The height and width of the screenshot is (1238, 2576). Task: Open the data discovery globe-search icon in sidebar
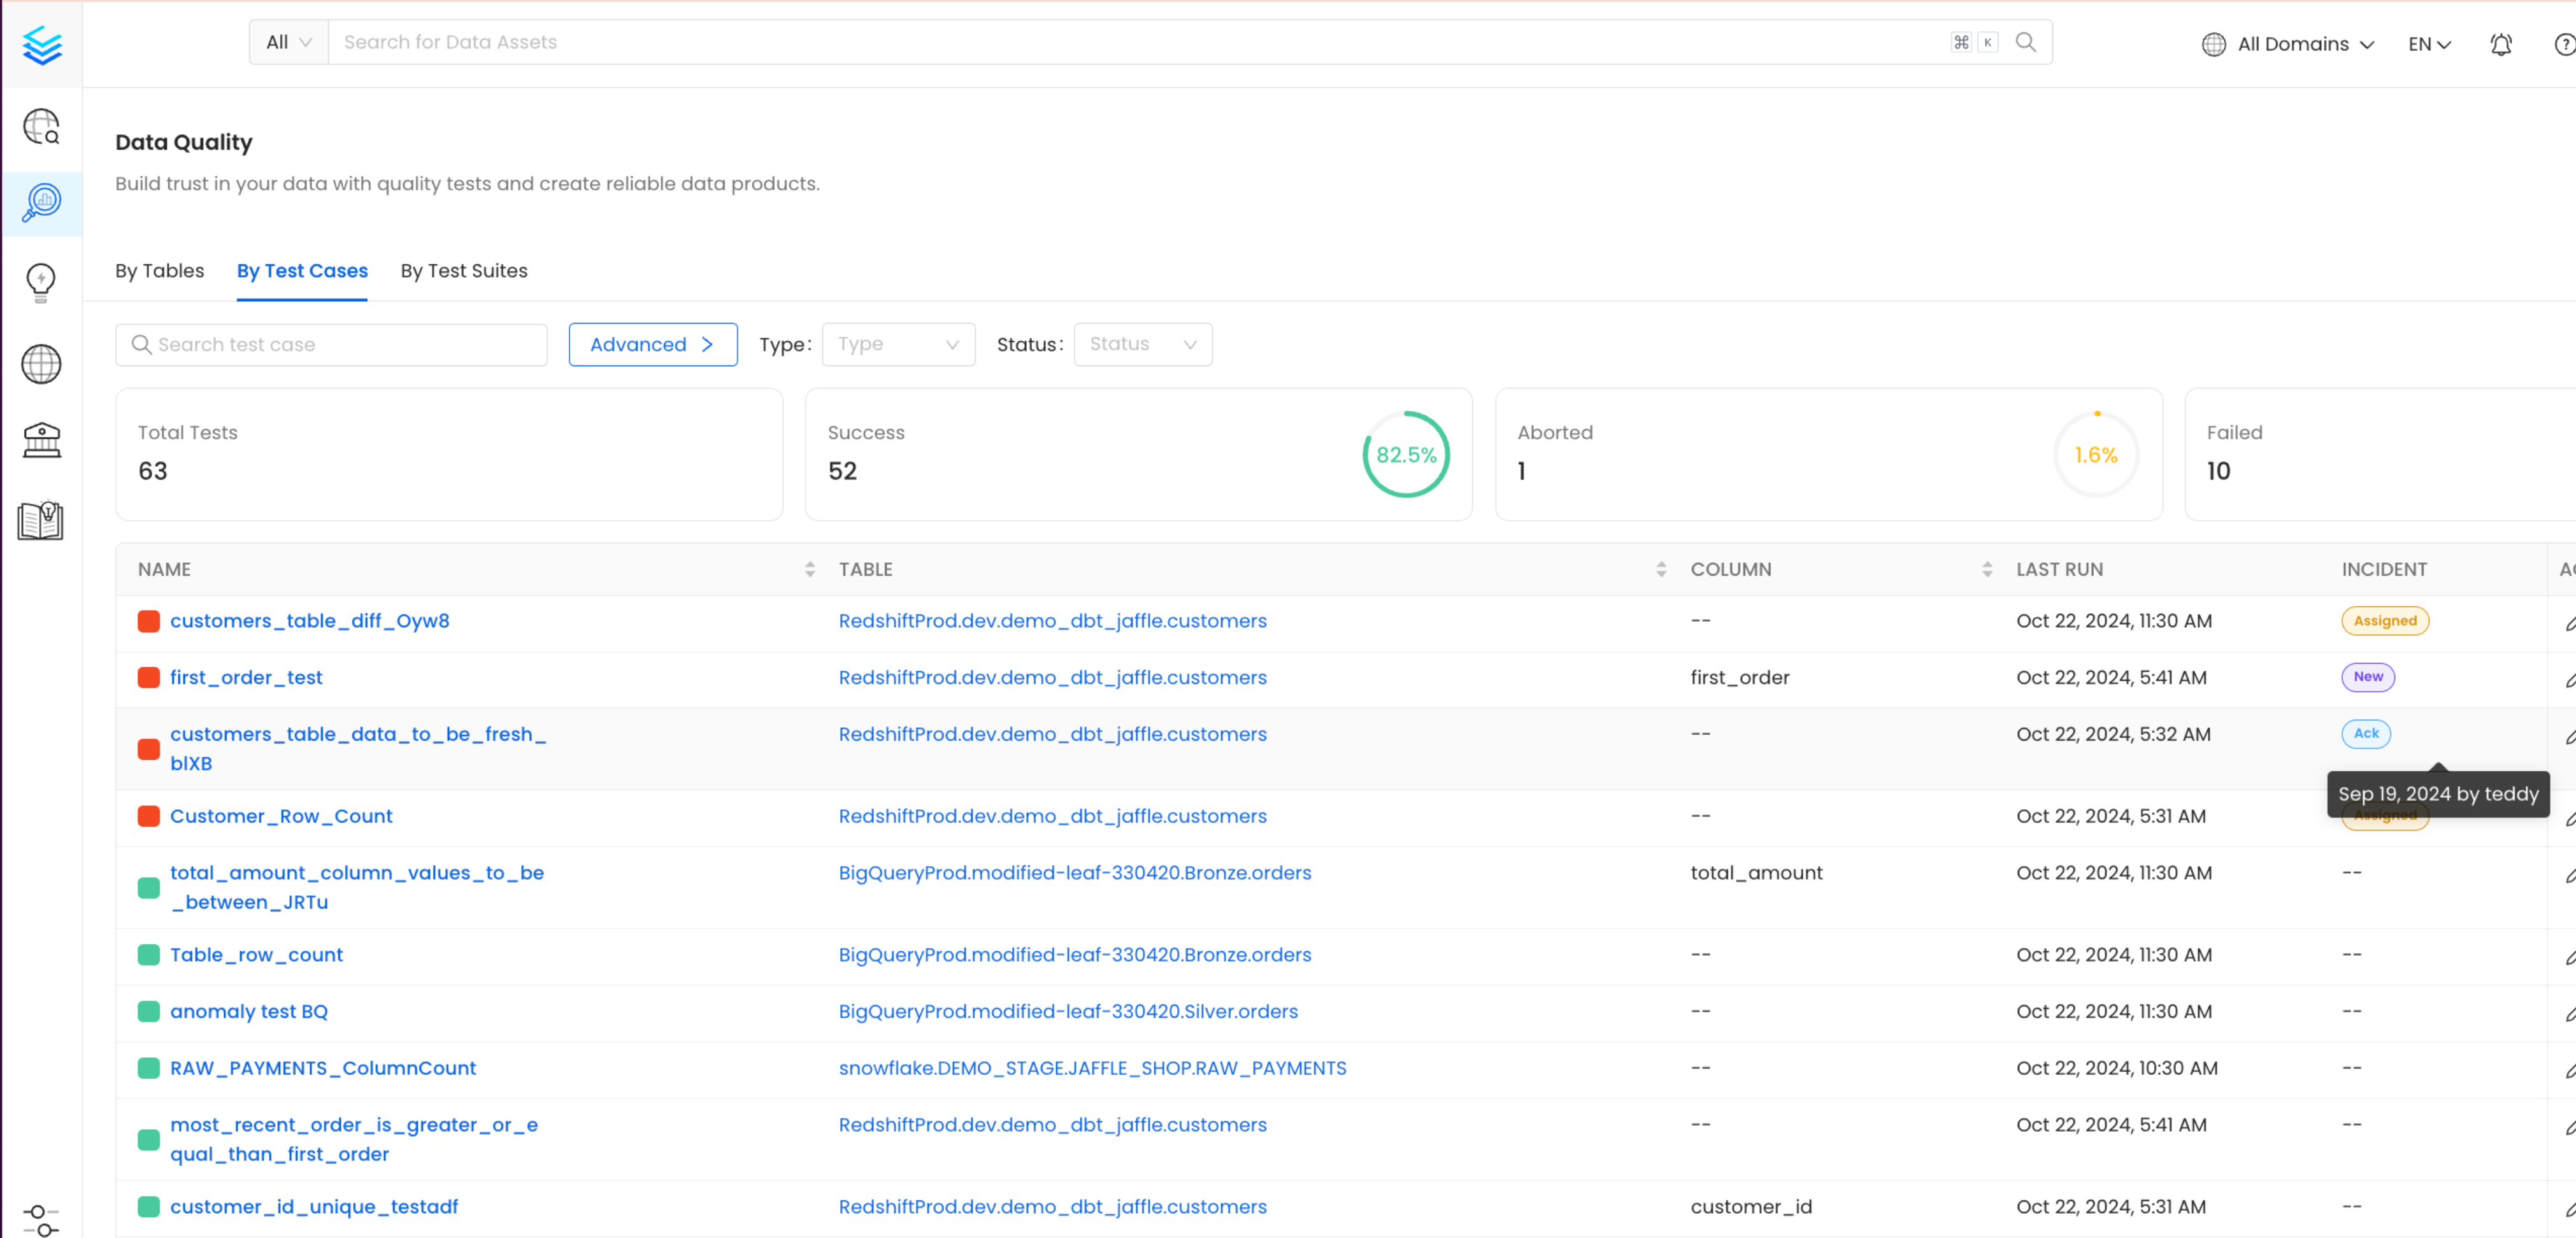coord(41,128)
